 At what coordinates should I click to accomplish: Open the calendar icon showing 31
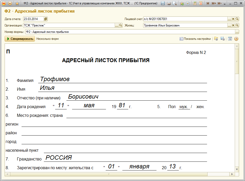[201, 3]
